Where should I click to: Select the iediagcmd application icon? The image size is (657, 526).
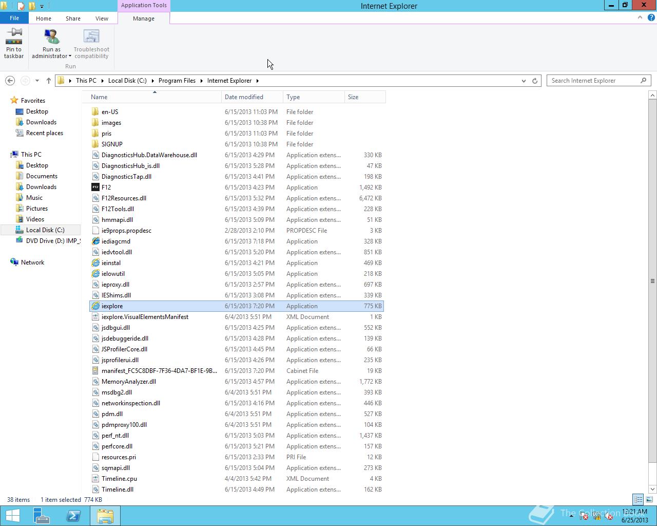coord(95,241)
